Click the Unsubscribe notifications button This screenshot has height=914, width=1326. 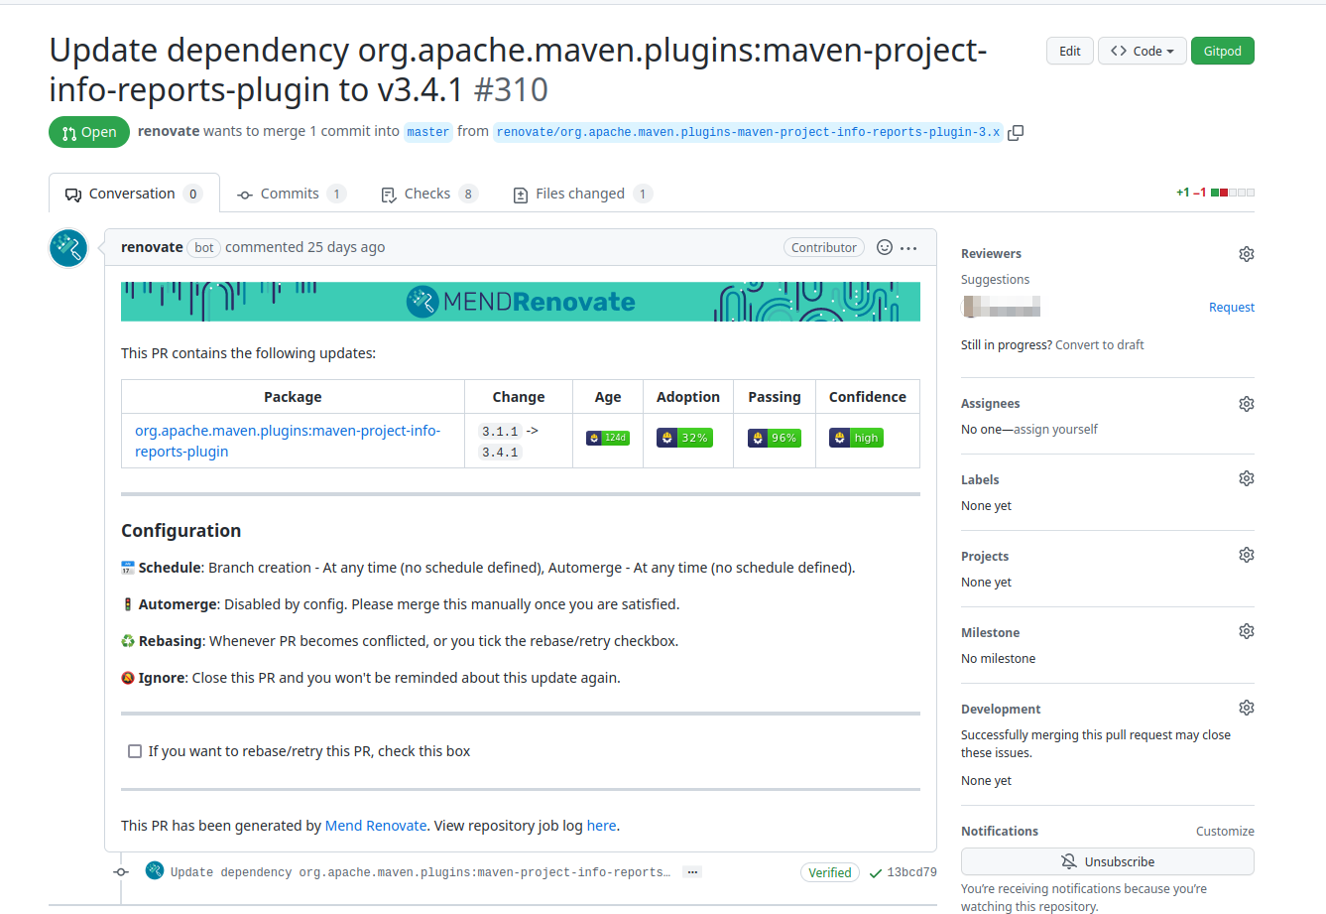(1107, 861)
